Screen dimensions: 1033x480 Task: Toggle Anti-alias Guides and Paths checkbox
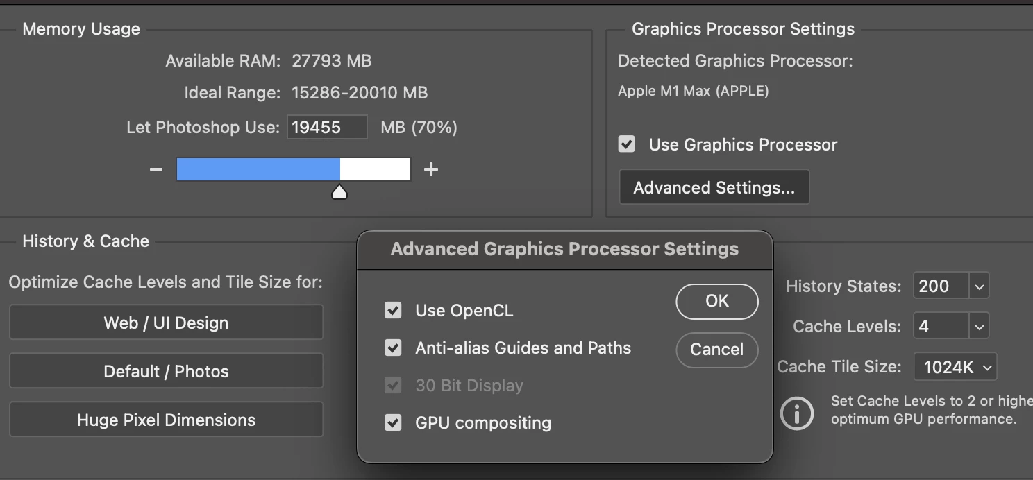point(394,348)
